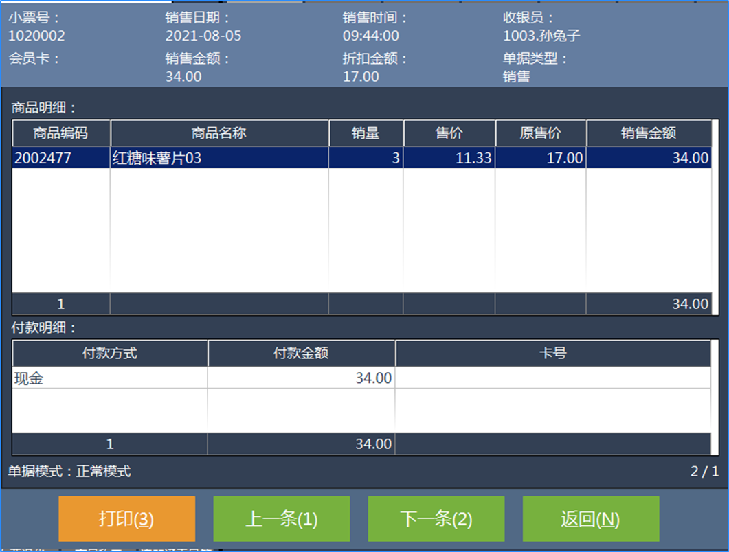Go to next receipt with 下一条(2)

point(436,519)
